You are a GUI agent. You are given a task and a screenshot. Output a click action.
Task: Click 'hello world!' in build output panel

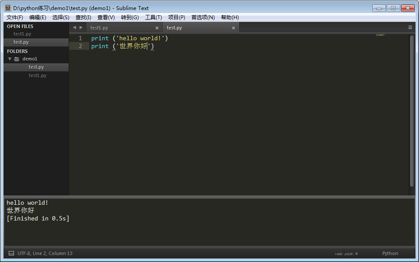(x=27, y=203)
